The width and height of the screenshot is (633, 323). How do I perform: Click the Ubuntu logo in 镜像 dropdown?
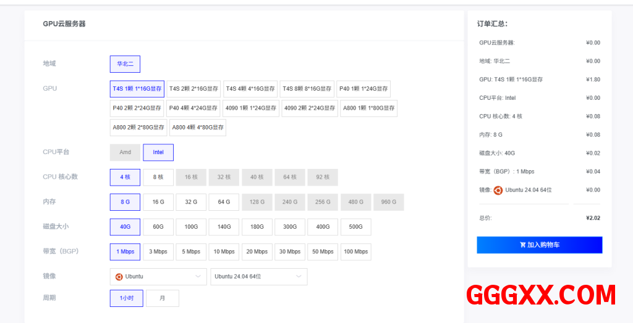coord(119,277)
